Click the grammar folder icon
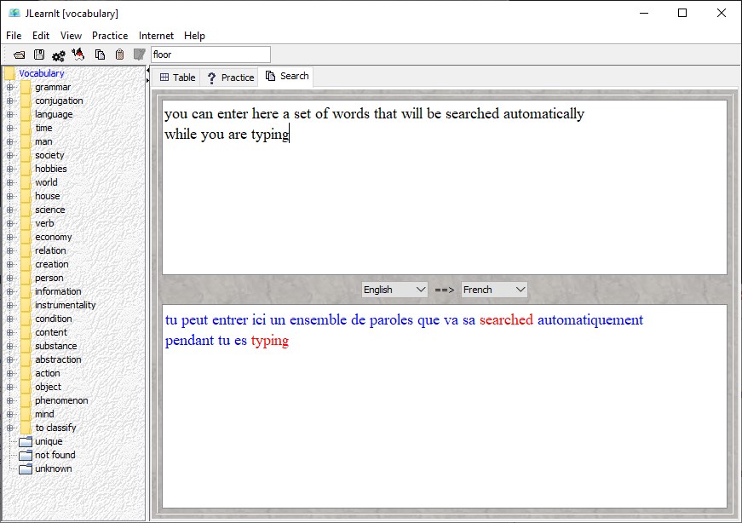The image size is (742, 523). click(x=26, y=88)
